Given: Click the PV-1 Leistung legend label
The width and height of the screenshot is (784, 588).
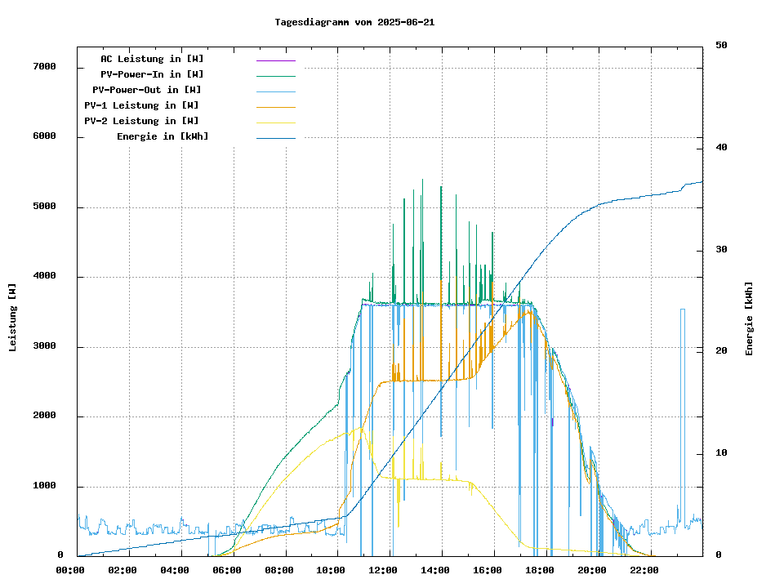Looking at the screenshot, I should [141, 105].
